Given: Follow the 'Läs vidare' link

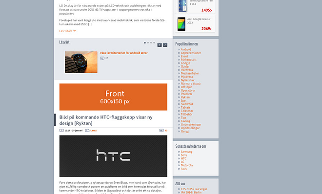Looking at the screenshot, I should pyautogui.click(x=67, y=31).
